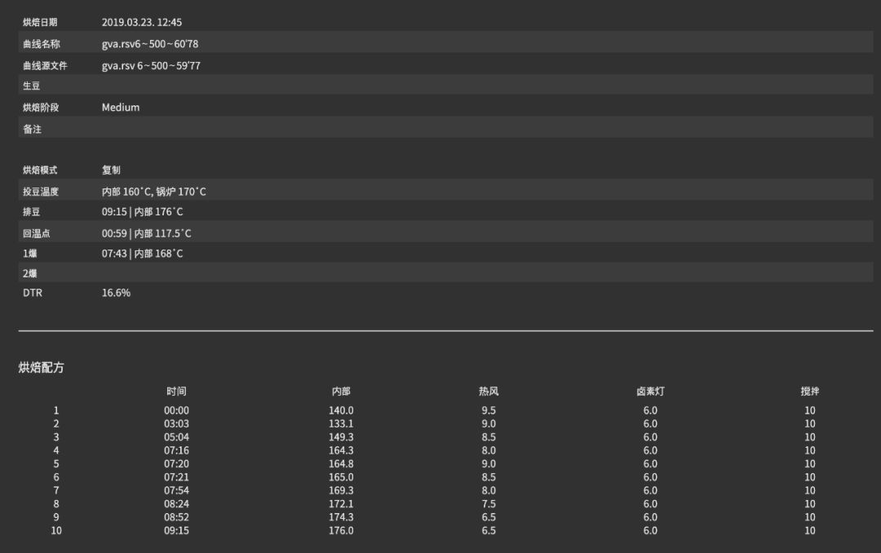The height and width of the screenshot is (553, 881).
Task: Click the 时间 column header
Action: 176,392
